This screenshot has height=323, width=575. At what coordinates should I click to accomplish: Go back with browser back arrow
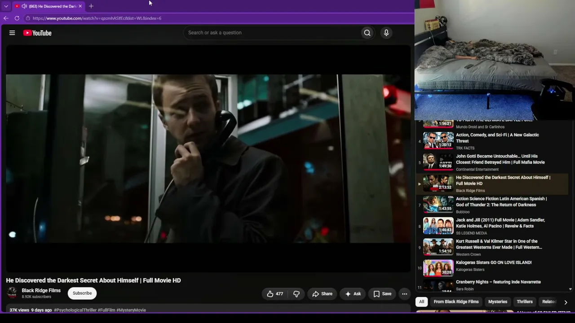[x=6, y=18]
